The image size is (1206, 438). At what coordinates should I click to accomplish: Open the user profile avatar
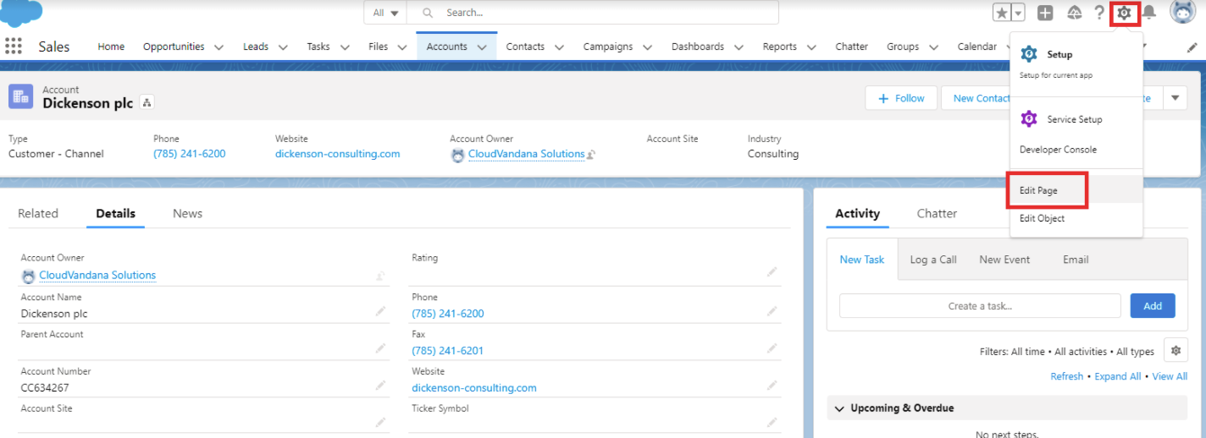[x=1183, y=12]
